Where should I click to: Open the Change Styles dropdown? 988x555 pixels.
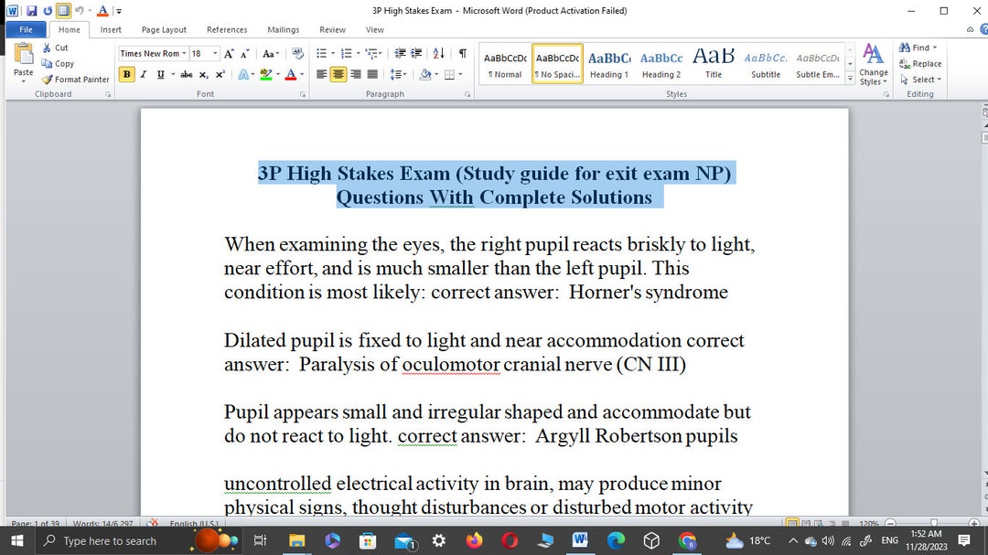pyautogui.click(x=874, y=64)
